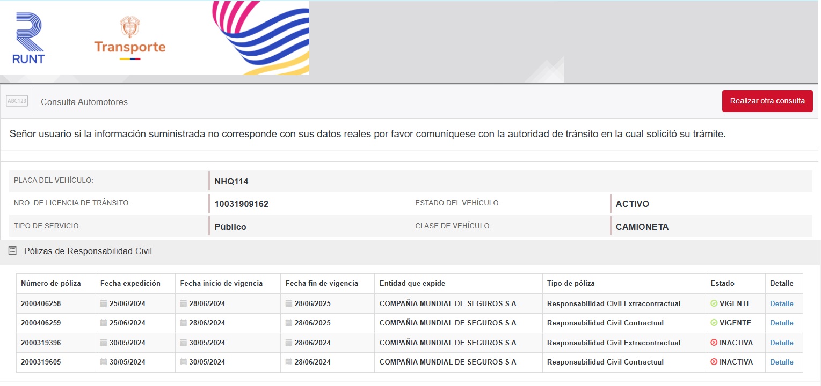This screenshot has height=386, width=821.
Task: Click the RUNT logo
Action: [x=30, y=38]
